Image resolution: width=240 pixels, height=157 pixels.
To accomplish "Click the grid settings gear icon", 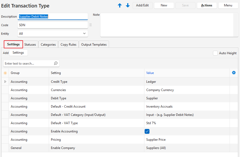I will tap(234, 73).
